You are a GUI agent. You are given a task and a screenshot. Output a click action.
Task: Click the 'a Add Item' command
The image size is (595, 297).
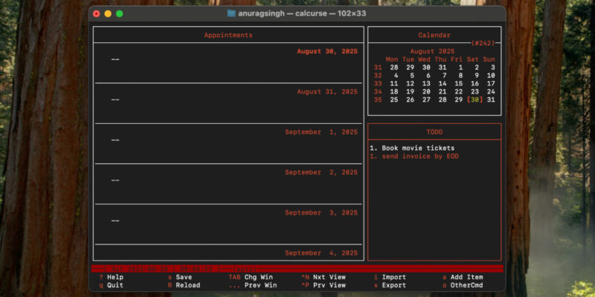click(x=463, y=277)
